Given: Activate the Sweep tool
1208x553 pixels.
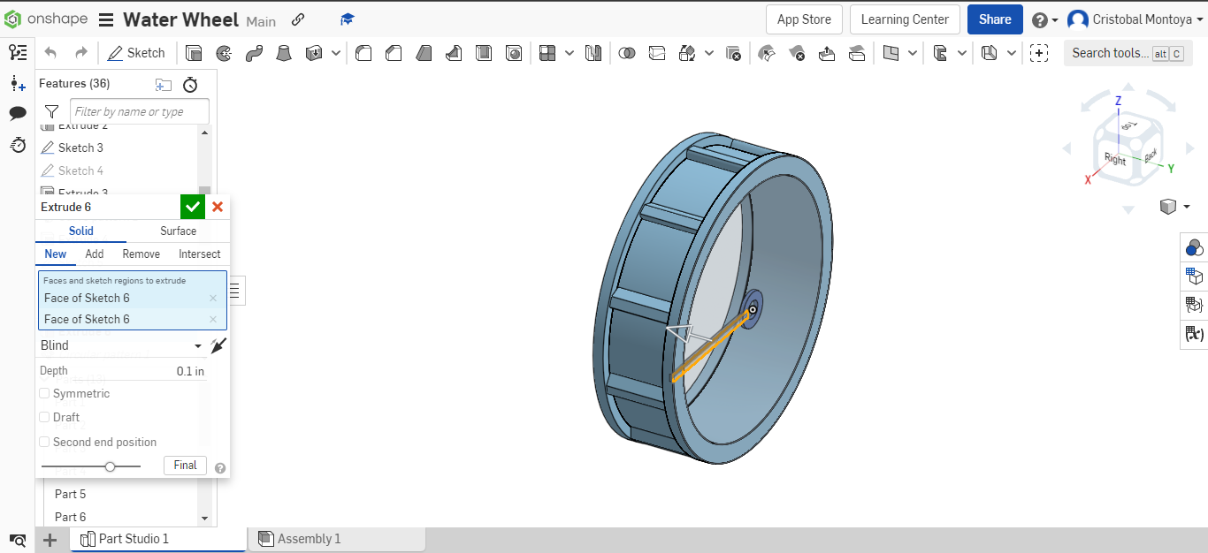Looking at the screenshot, I should 254,53.
